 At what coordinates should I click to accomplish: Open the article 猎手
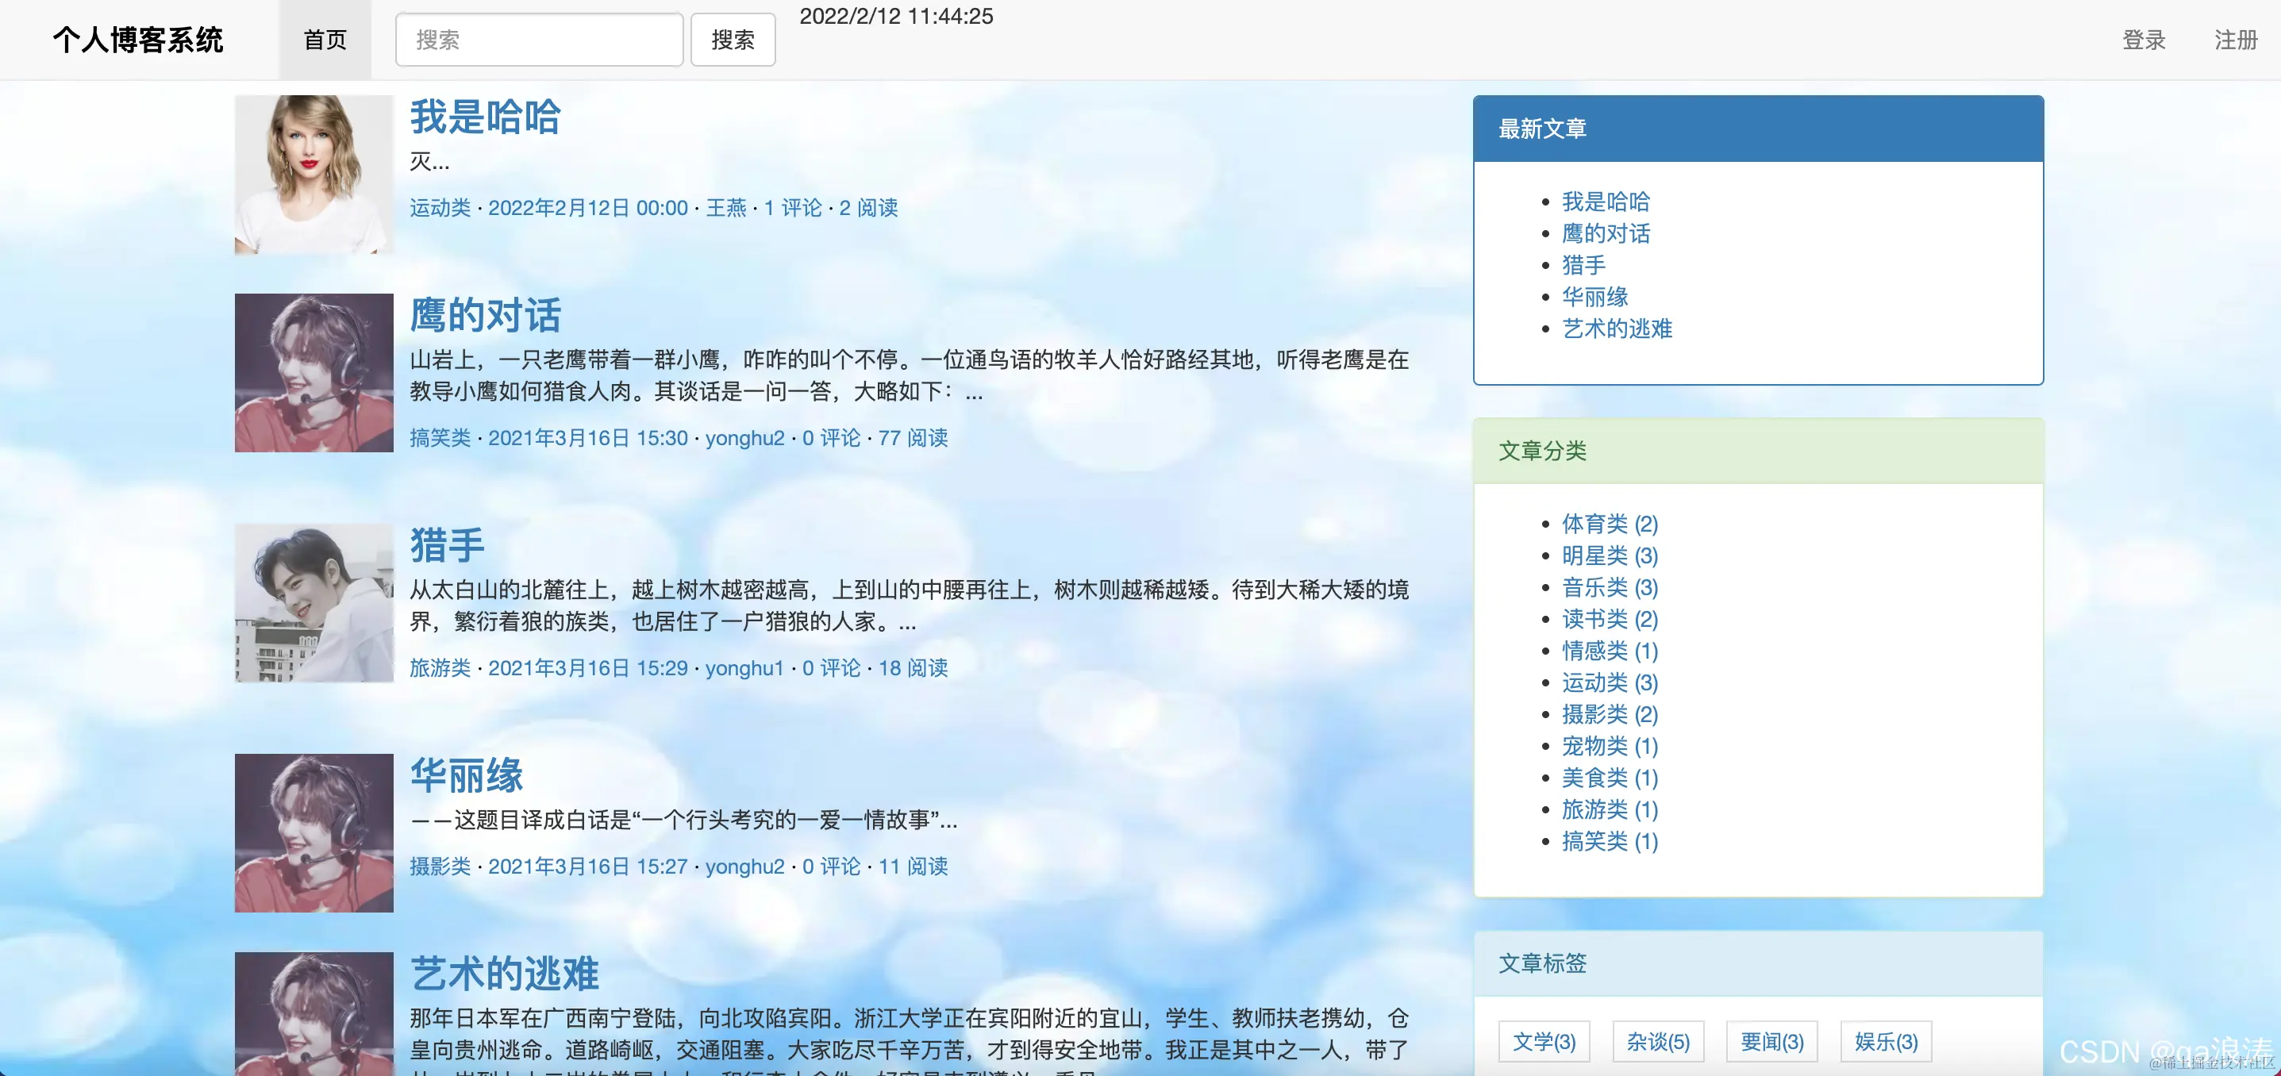[x=446, y=544]
